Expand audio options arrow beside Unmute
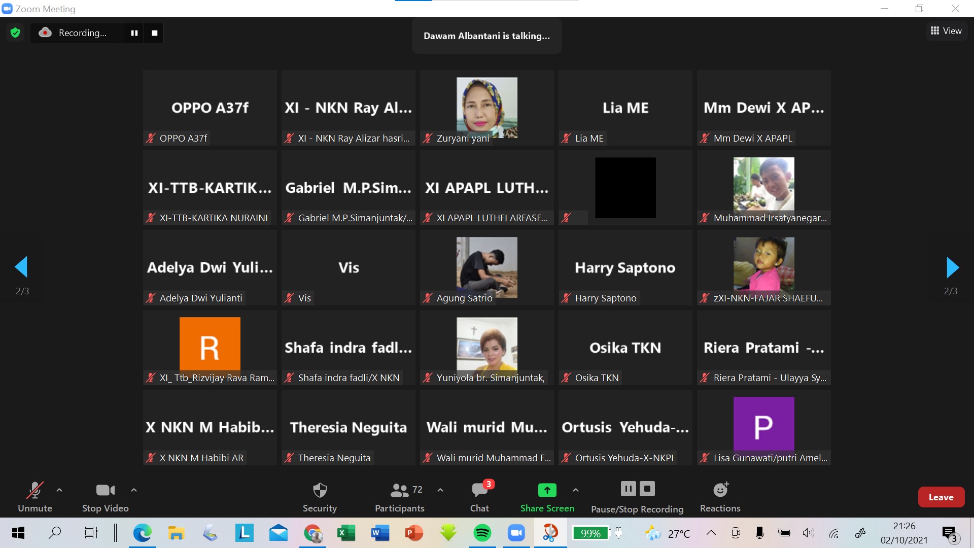This screenshot has width=974, height=548. pyautogui.click(x=59, y=490)
